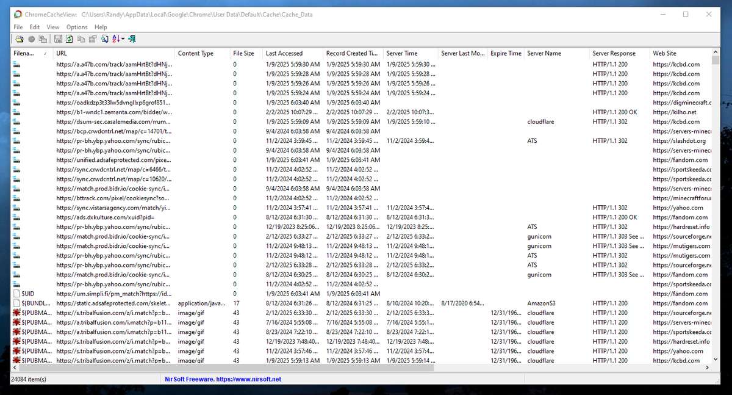Click the A-Z sort toolbar icon
This screenshot has height=395, width=732.
tap(116, 39)
